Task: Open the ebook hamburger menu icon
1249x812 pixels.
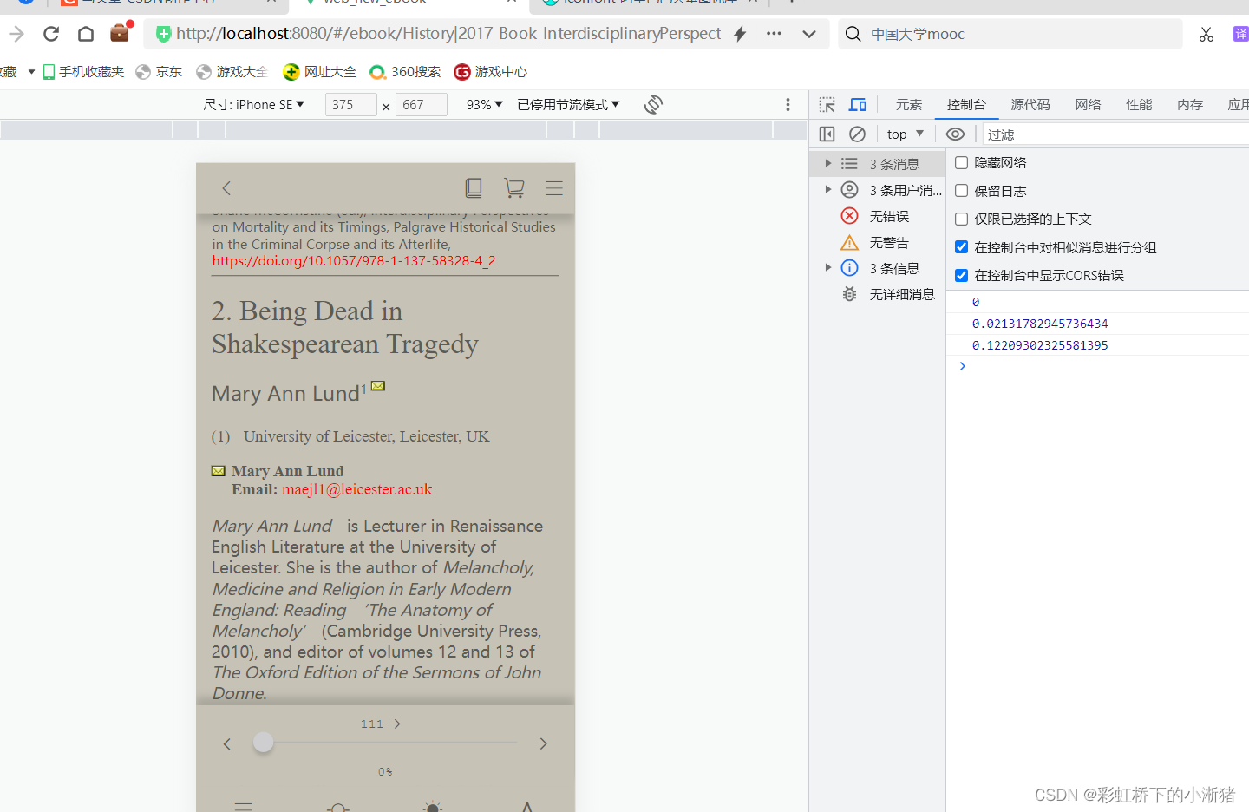Action: pos(554,187)
